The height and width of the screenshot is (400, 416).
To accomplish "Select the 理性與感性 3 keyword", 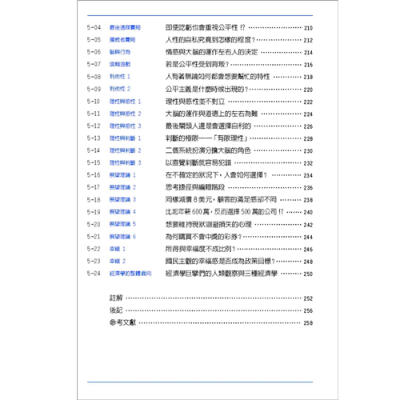I will click(x=125, y=126).
